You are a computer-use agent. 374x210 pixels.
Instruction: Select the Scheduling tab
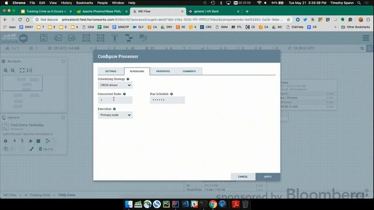point(137,71)
